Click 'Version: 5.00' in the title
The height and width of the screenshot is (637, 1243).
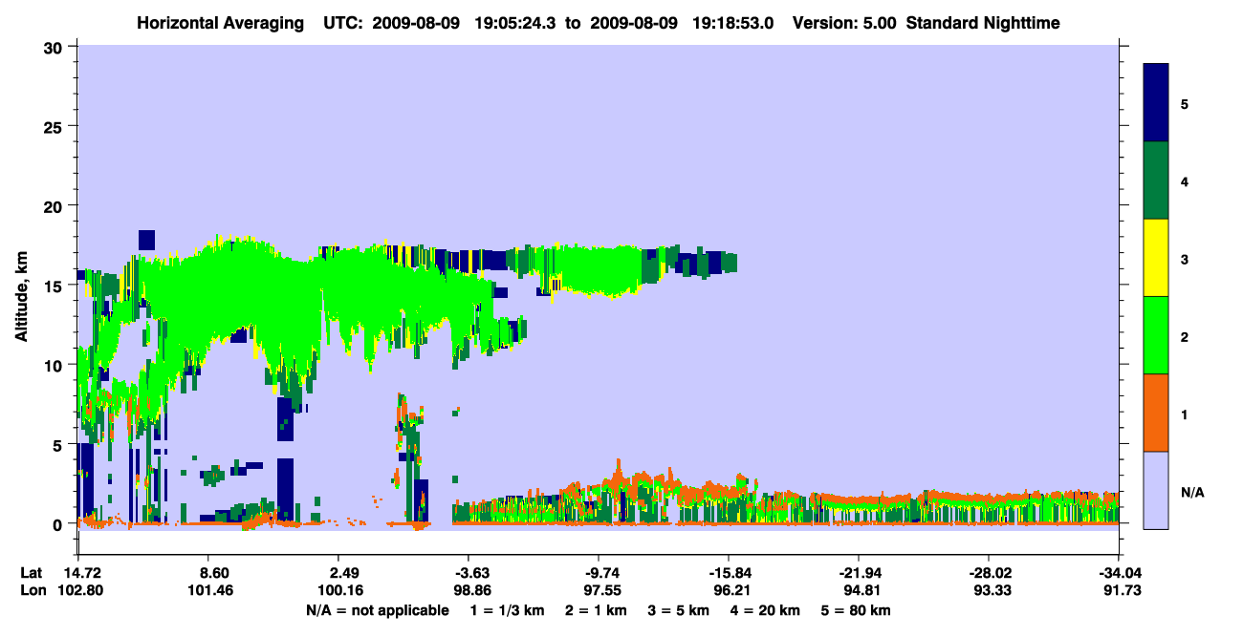(x=843, y=23)
